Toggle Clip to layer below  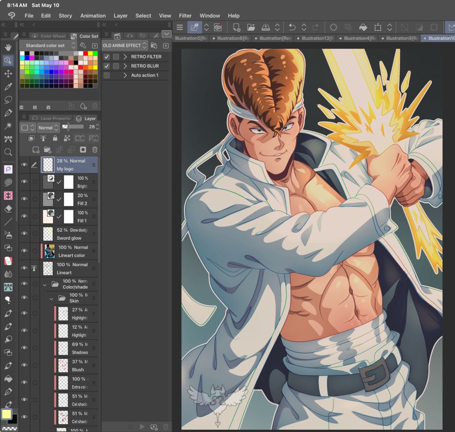(31, 138)
